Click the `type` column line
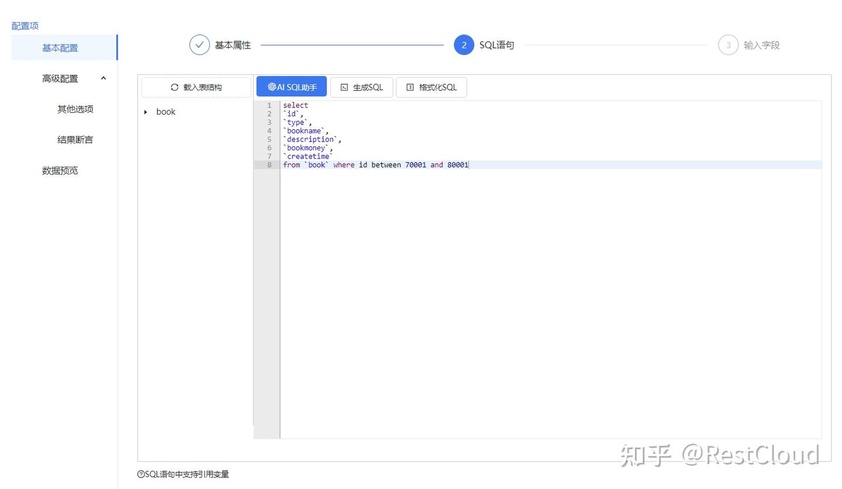The width and height of the screenshot is (842, 489). pos(297,122)
